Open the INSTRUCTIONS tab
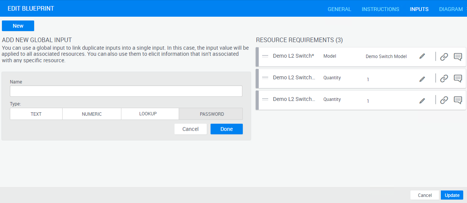467x203 pixels. pyautogui.click(x=380, y=9)
